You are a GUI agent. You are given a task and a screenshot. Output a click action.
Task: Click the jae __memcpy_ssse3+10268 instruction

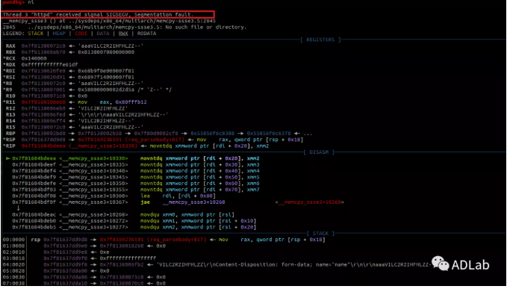tap(182, 202)
